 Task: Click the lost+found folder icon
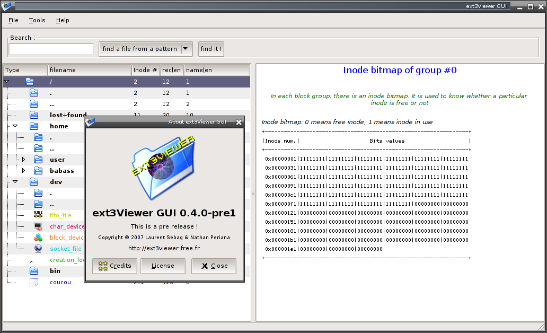pos(34,115)
